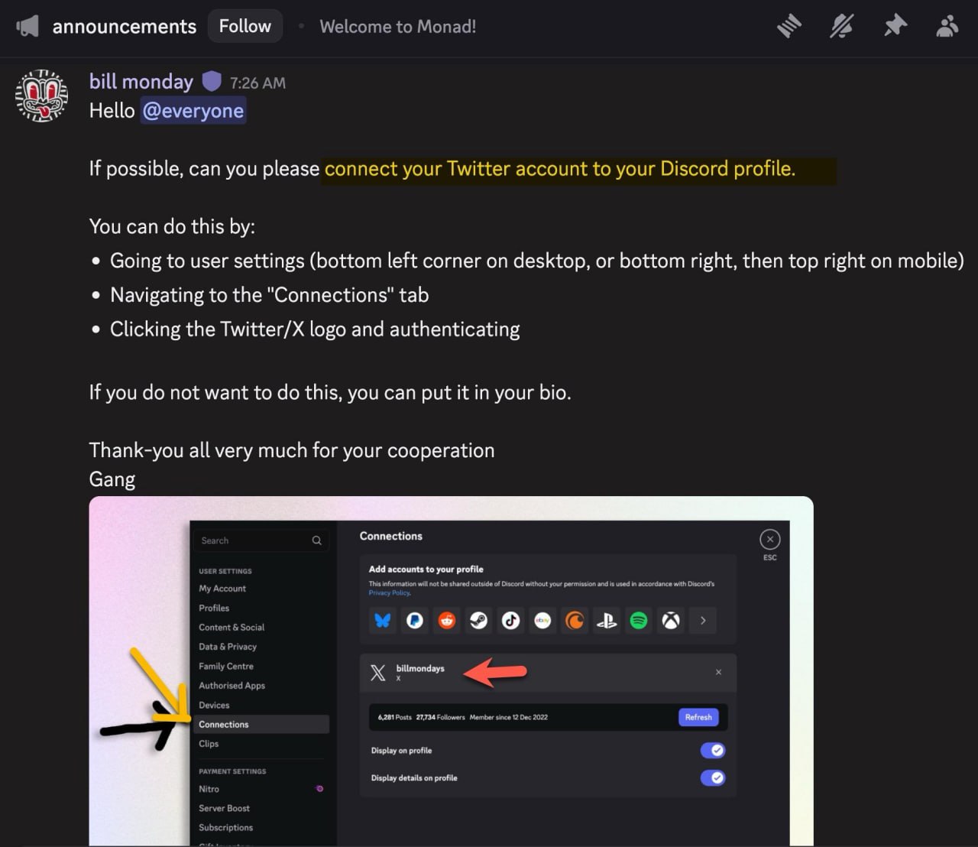
Task: Open the threads icon in channel header
Action: point(789,27)
